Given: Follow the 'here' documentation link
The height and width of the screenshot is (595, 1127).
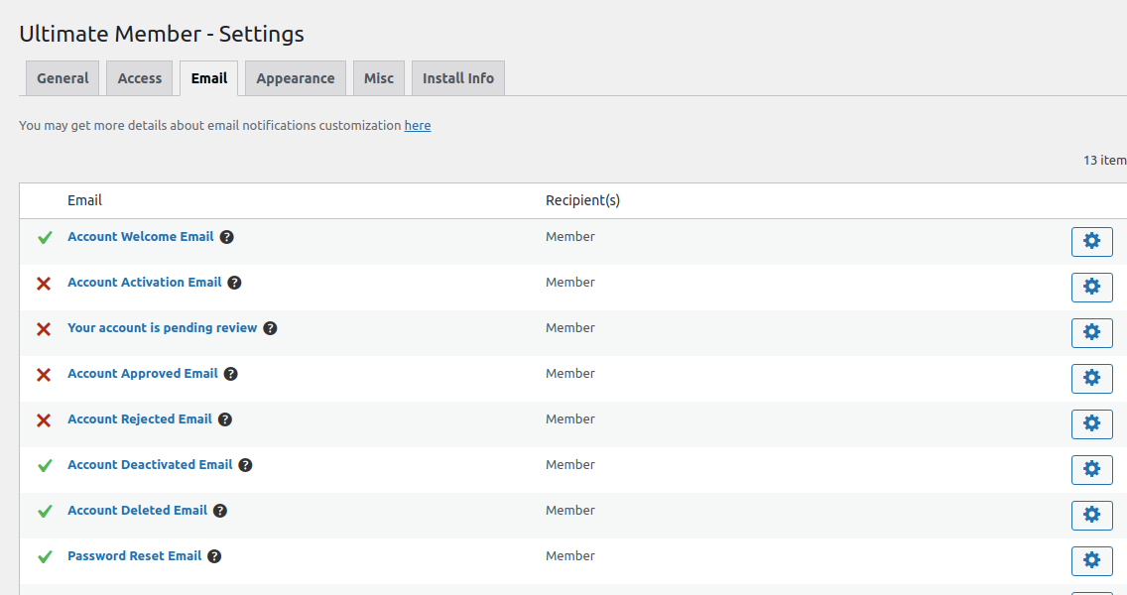Looking at the screenshot, I should click(x=418, y=125).
